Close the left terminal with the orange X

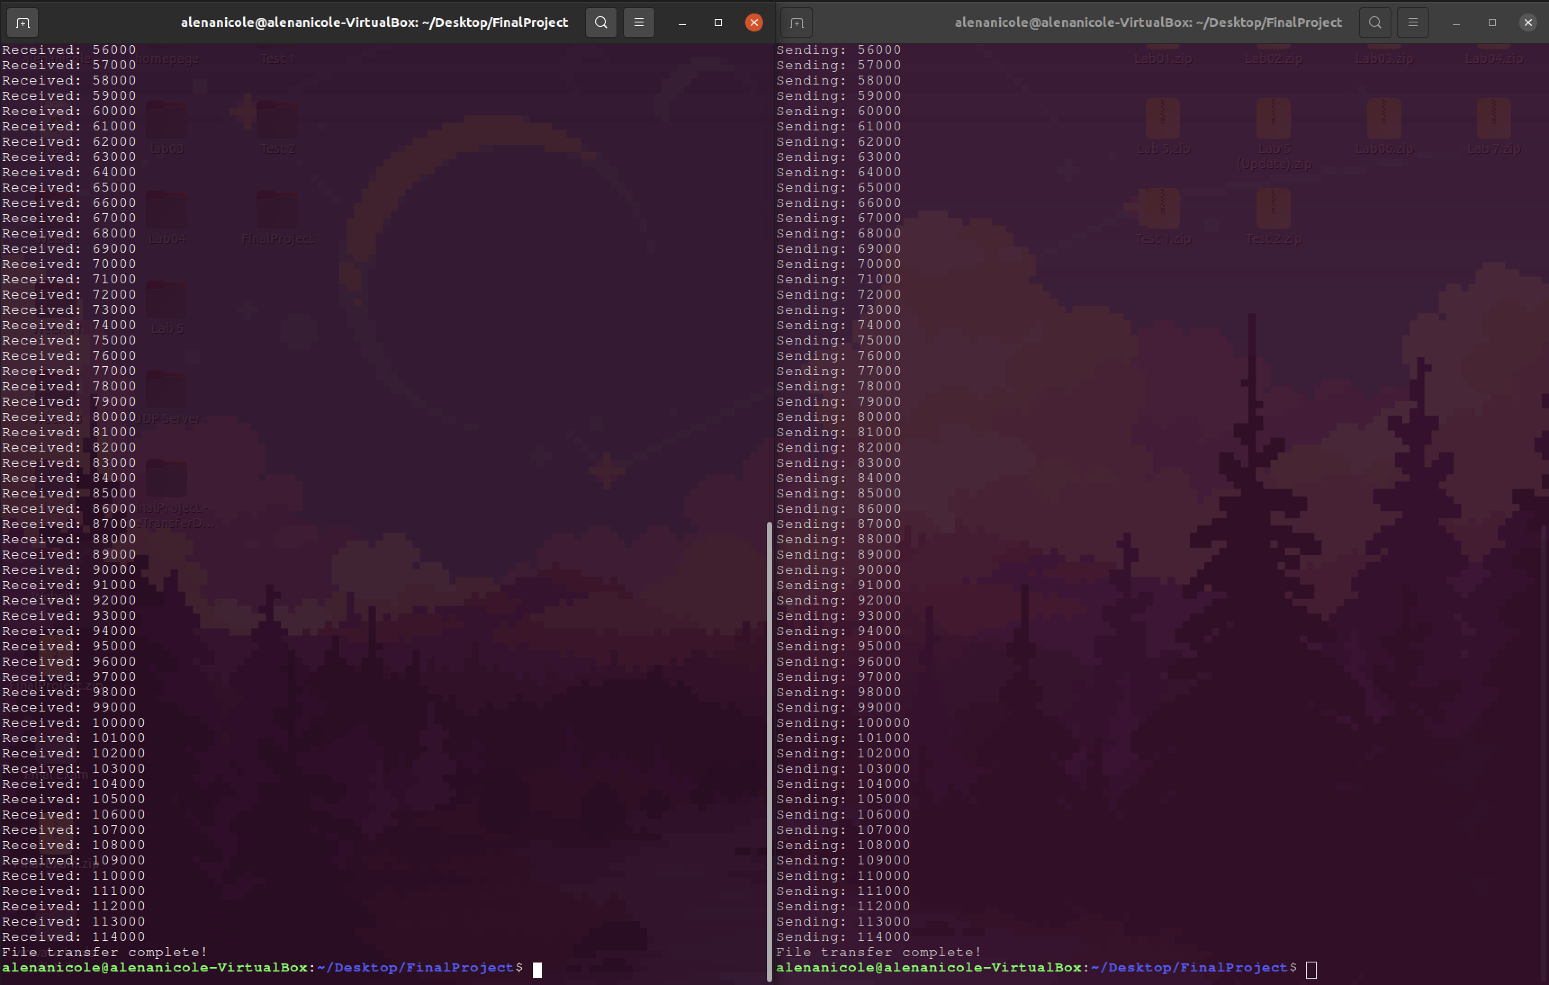[x=754, y=22]
